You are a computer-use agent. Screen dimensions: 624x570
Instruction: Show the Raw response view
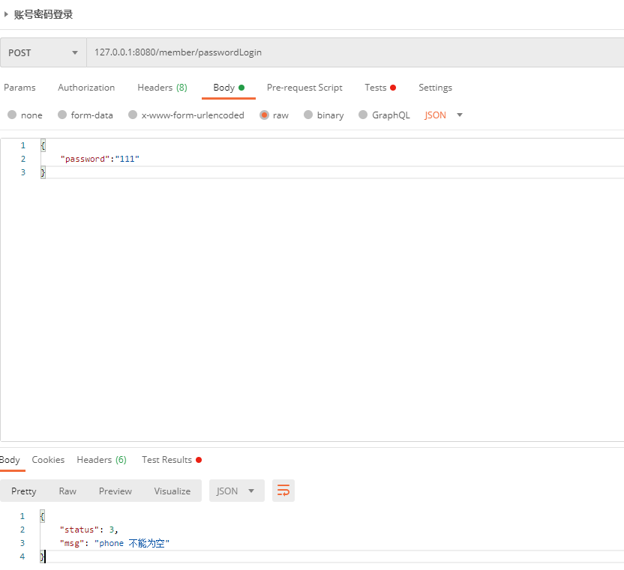[67, 491]
